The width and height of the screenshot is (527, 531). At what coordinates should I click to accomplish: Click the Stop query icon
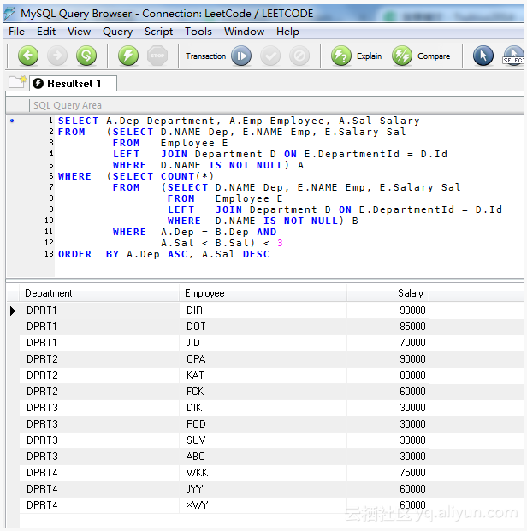pyautogui.click(x=157, y=56)
